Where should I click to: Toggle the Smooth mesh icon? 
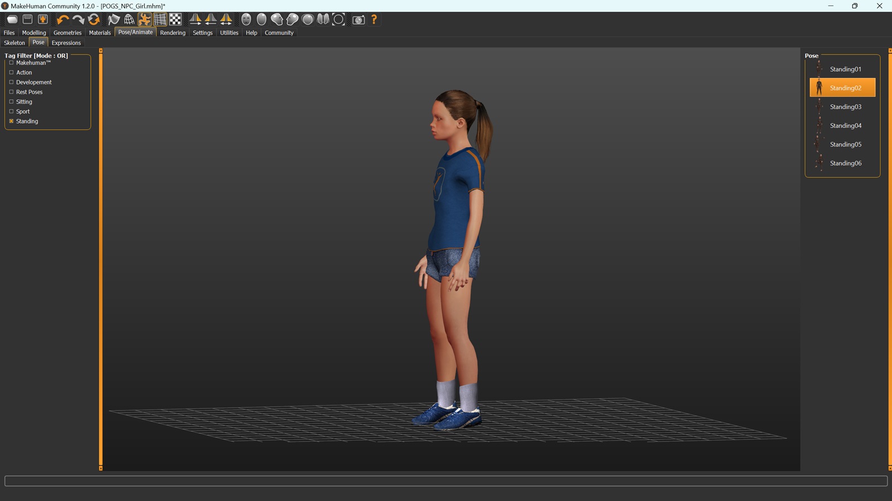[x=114, y=20]
